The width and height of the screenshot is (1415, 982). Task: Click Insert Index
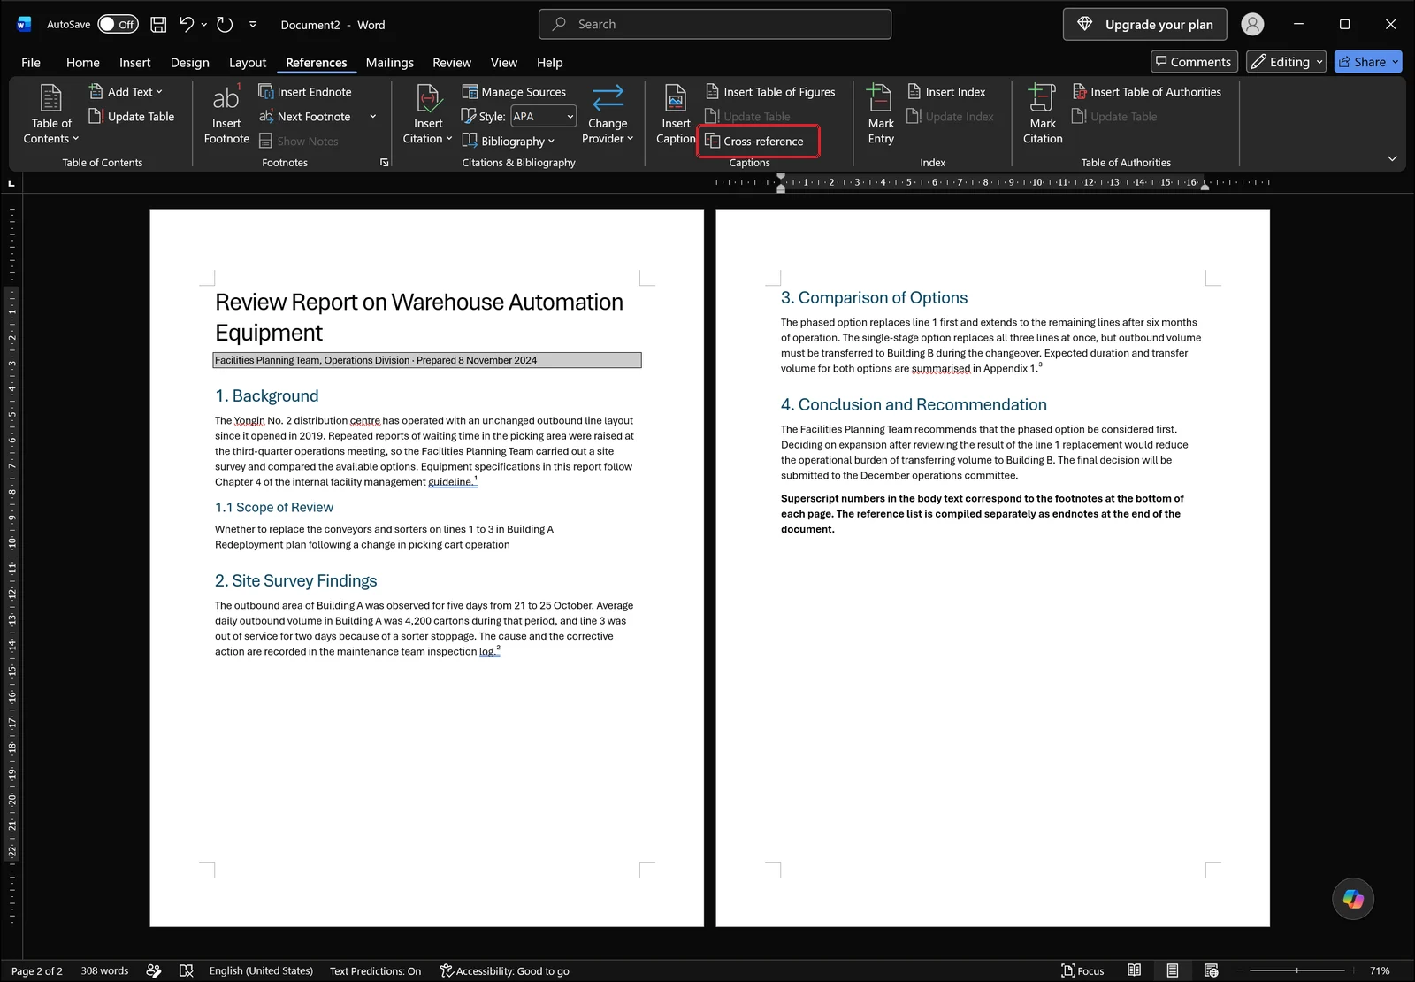(x=946, y=92)
